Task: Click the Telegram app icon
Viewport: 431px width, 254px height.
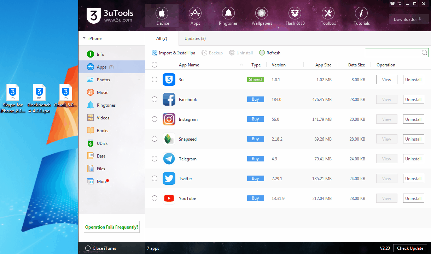Action: pos(169,159)
